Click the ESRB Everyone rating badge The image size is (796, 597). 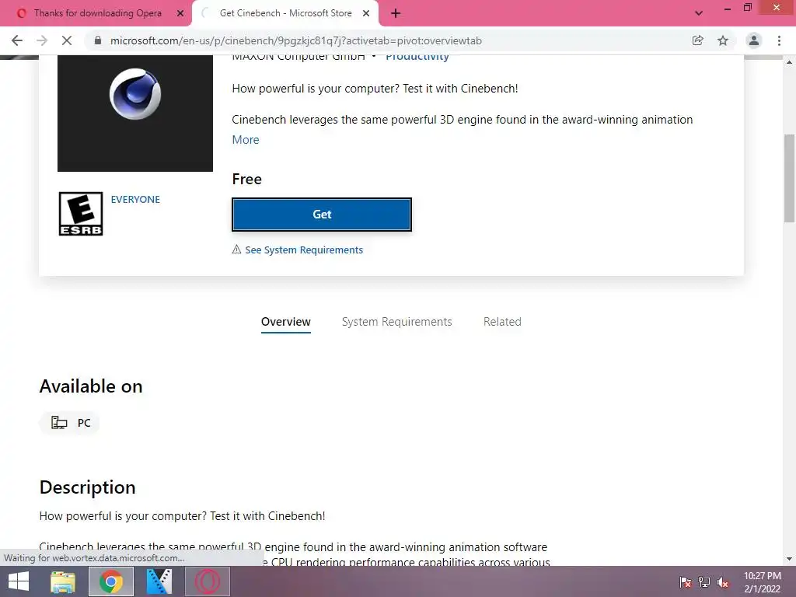coord(81,214)
